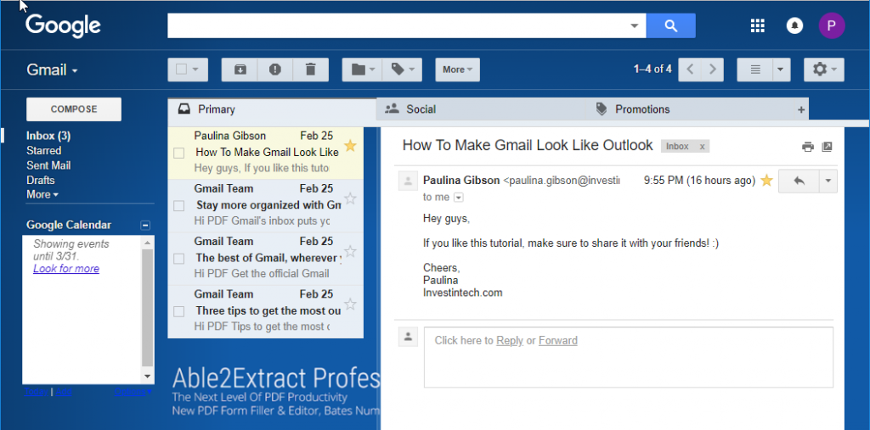Viewport: 870px width, 430px height.
Task: Go to newer messages arrow
Action: pos(690,70)
